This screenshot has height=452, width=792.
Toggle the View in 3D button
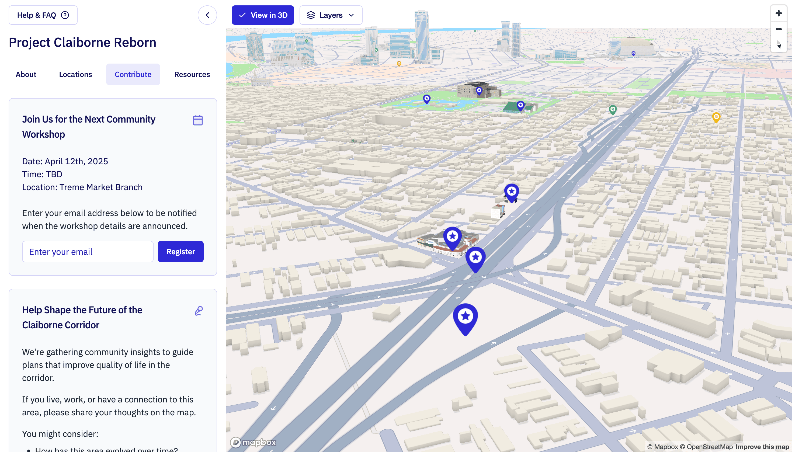(x=263, y=15)
